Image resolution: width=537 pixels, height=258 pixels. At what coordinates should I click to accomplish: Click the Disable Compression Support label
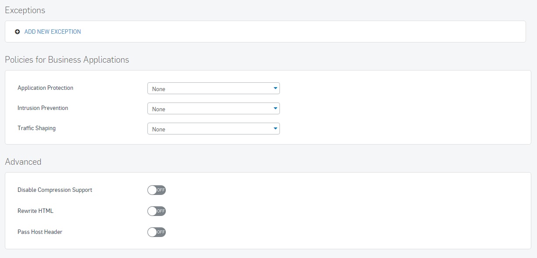(55, 190)
